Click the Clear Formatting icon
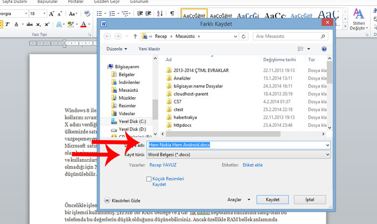 coord(87,13)
